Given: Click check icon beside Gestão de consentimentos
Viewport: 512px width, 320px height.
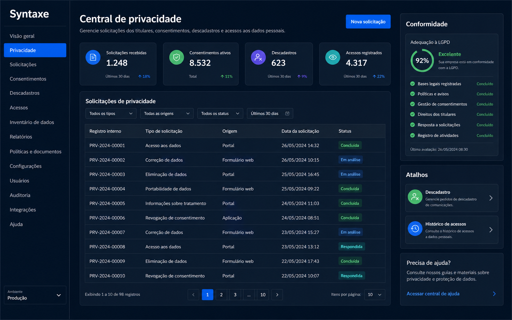Looking at the screenshot, I should point(412,104).
